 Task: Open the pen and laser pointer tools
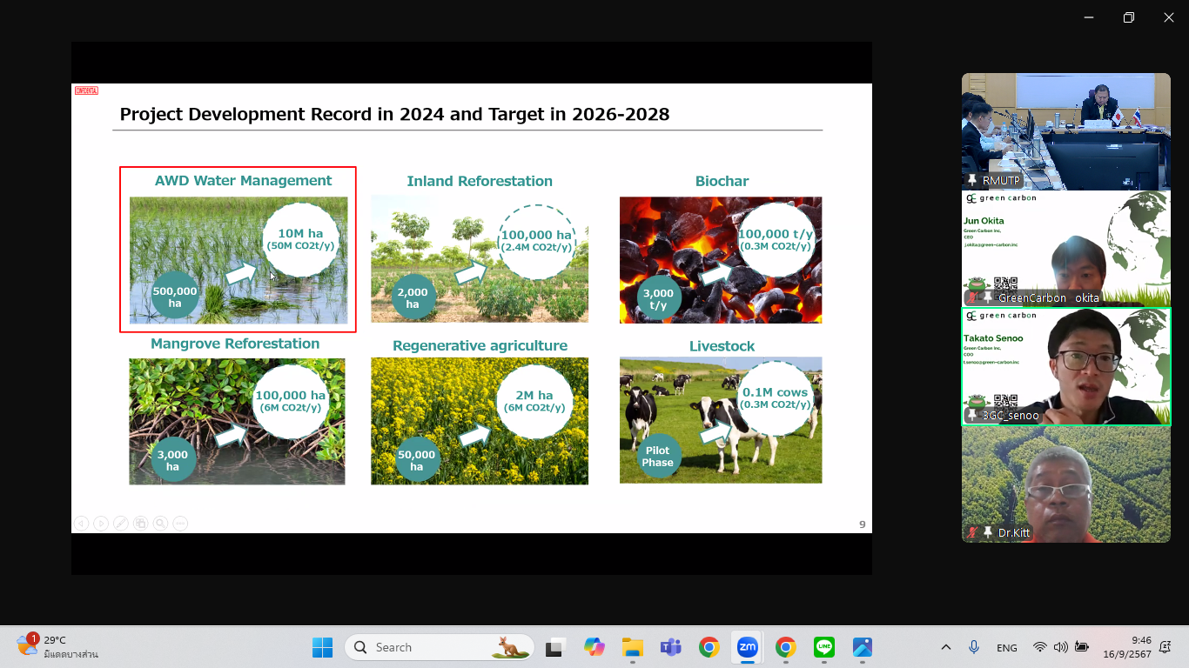[121, 523]
